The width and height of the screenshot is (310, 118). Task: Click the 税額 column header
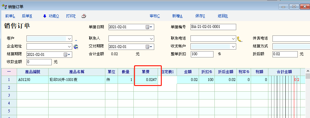[x=260, y=72]
